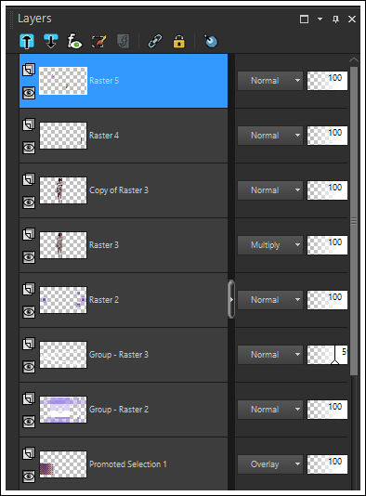
Task: Open the Layers panel options dropdown arrow
Action: [x=320, y=19]
